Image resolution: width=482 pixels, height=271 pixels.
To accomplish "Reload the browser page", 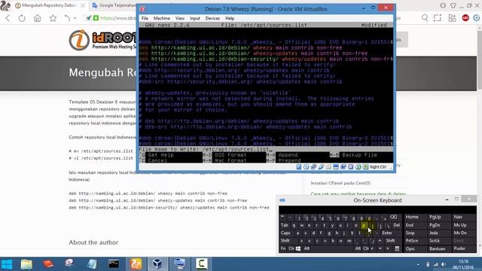I will pos(22,18).
